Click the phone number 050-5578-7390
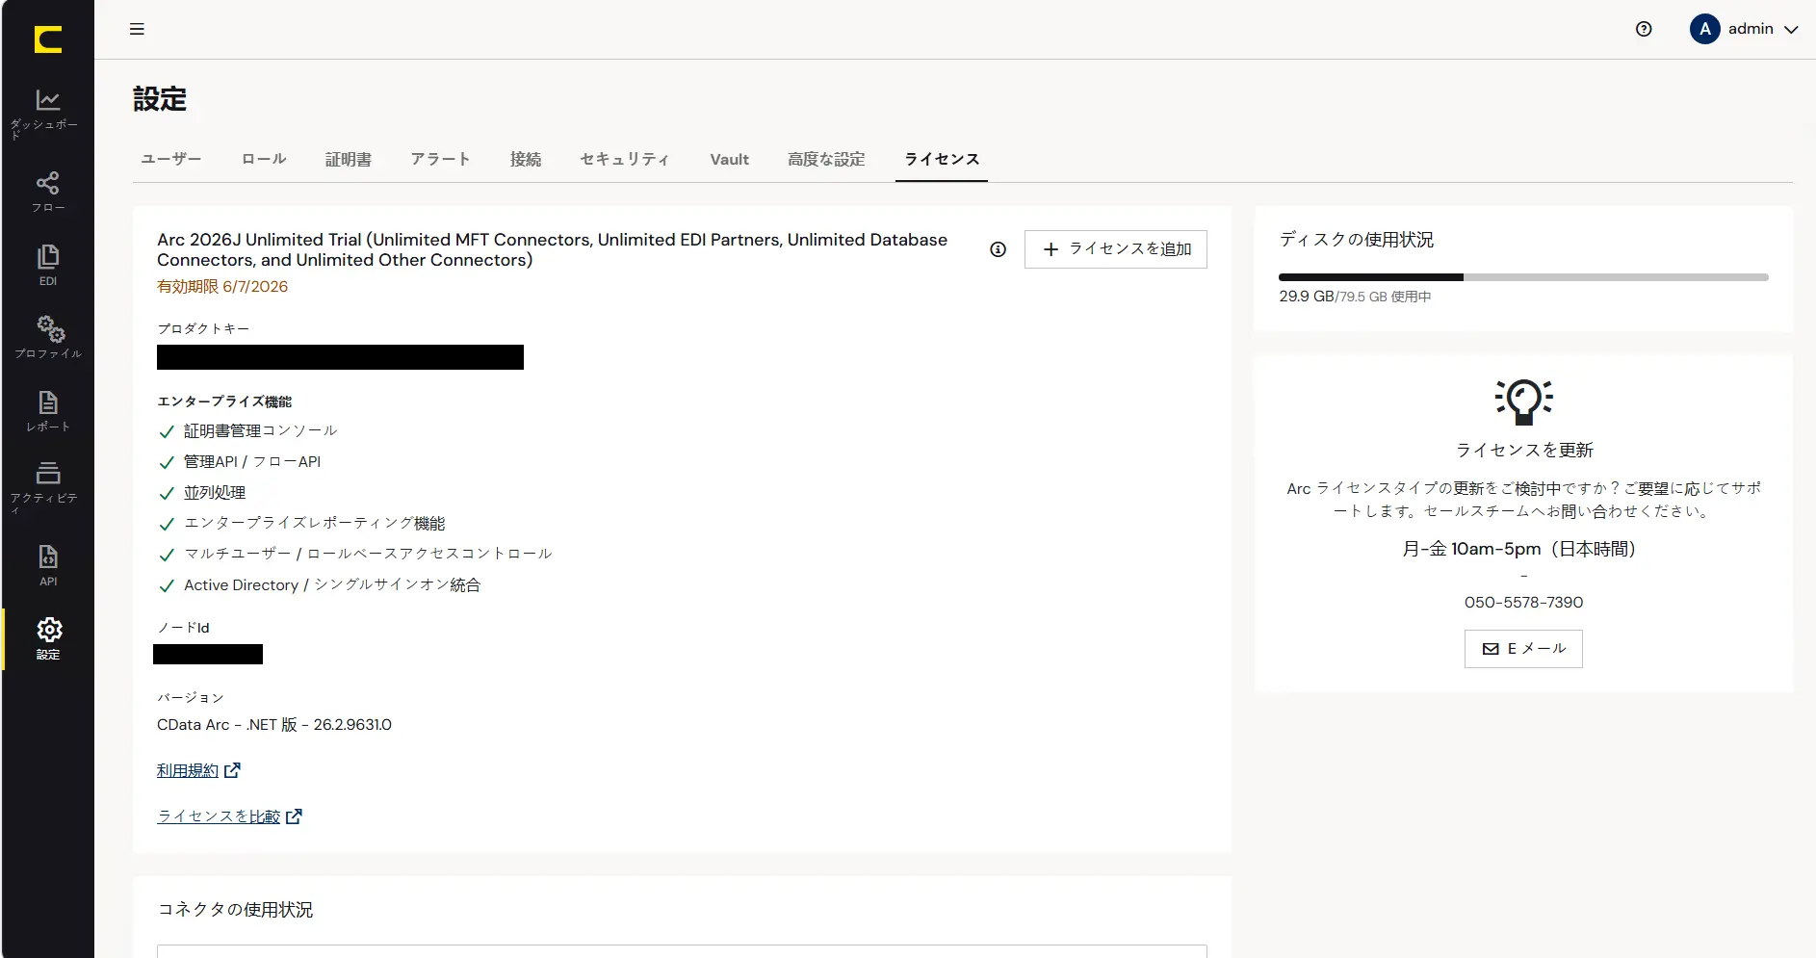 pyautogui.click(x=1523, y=603)
